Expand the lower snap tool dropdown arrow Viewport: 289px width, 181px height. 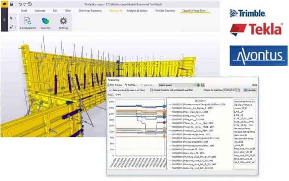click(x=15, y=27)
